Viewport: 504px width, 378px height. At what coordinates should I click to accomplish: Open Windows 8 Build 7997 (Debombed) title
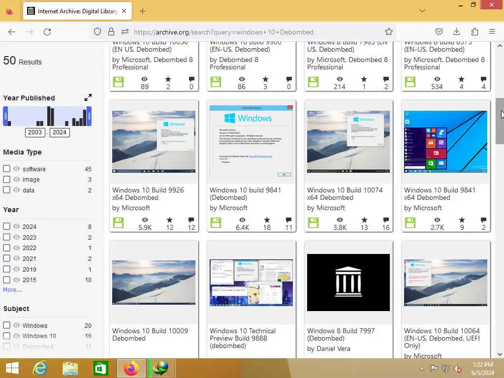coord(341,334)
